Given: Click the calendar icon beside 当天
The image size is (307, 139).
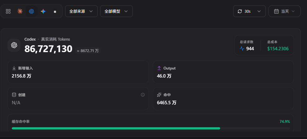Looking at the screenshot, I should pos(276,11).
